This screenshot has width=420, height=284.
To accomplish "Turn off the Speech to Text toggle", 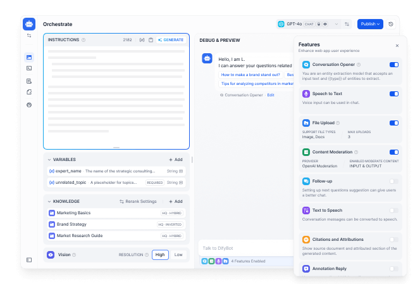I will (393, 94).
